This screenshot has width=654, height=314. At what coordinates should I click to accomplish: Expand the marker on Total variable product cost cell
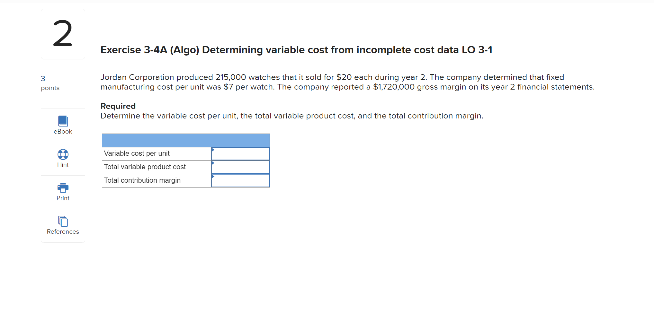click(212, 164)
